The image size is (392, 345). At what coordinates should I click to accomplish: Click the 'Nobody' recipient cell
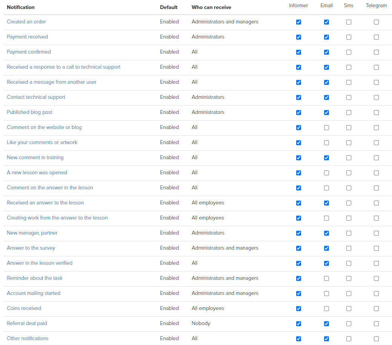pyautogui.click(x=201, y=323)
